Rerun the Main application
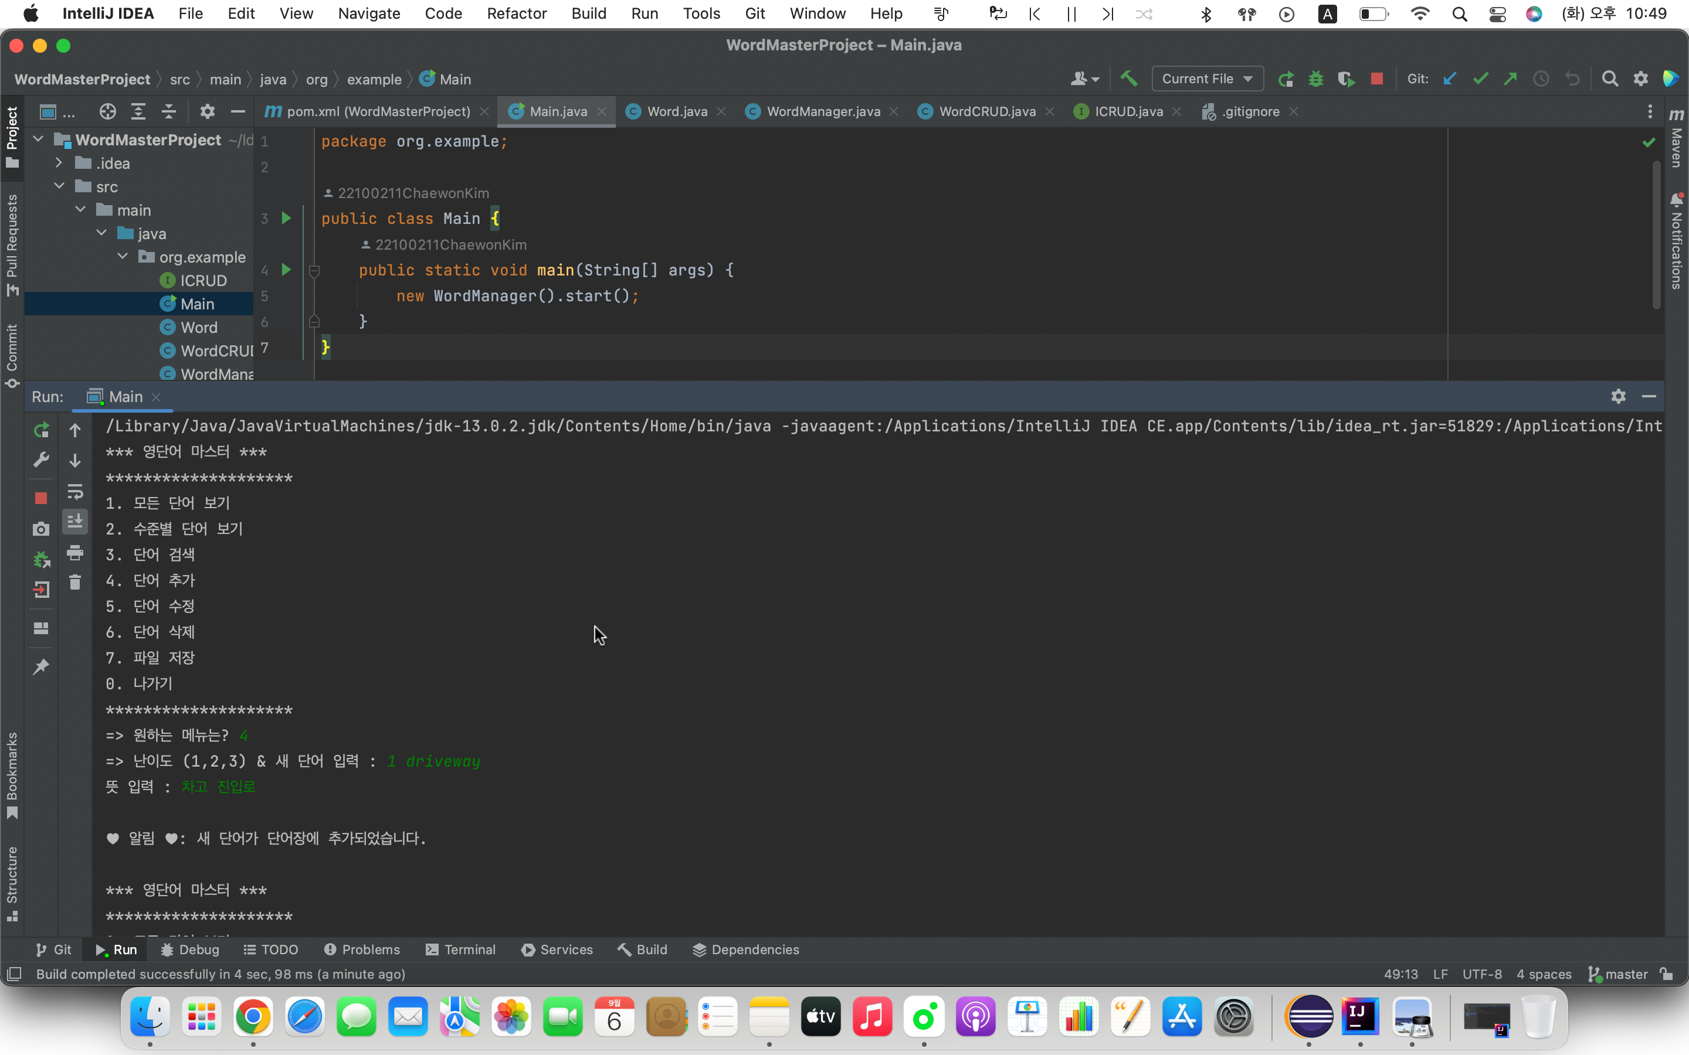1689x1055 pixels. 41,431
